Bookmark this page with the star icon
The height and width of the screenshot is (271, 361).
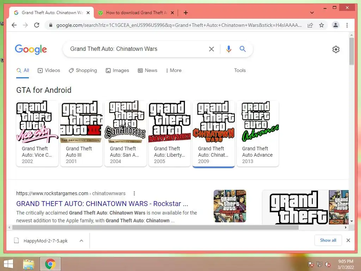click(322, 25)
